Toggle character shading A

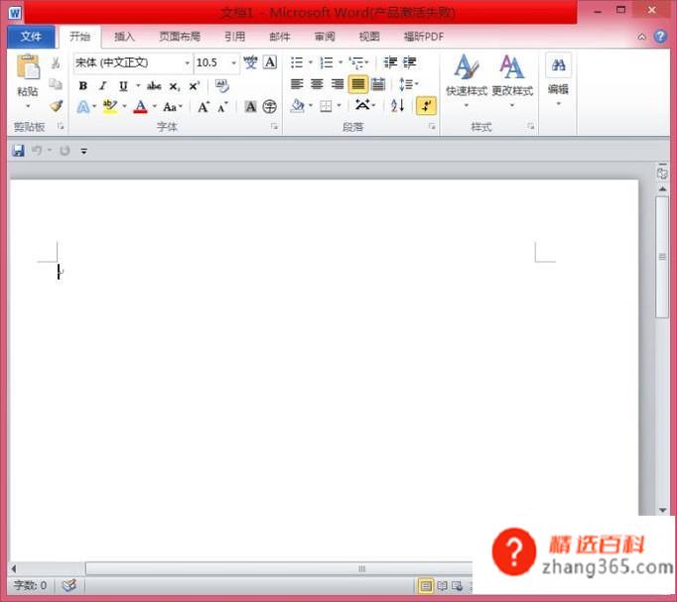click(250, 106)
